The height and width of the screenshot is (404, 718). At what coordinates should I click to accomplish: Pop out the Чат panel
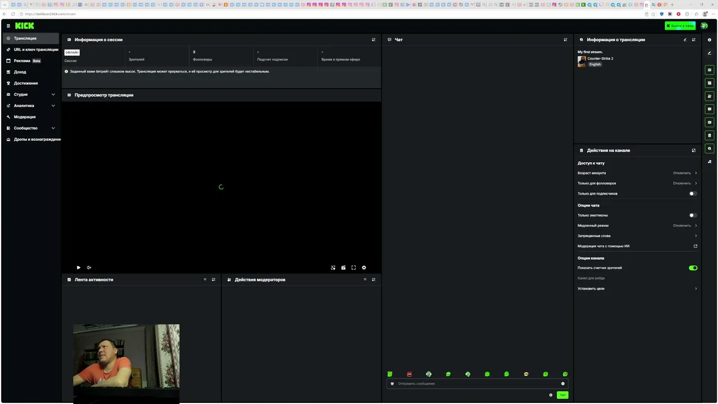click(x=565, y=40)
